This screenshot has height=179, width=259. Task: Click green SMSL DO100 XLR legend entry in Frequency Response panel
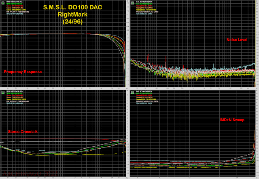[x=15, y=4]
